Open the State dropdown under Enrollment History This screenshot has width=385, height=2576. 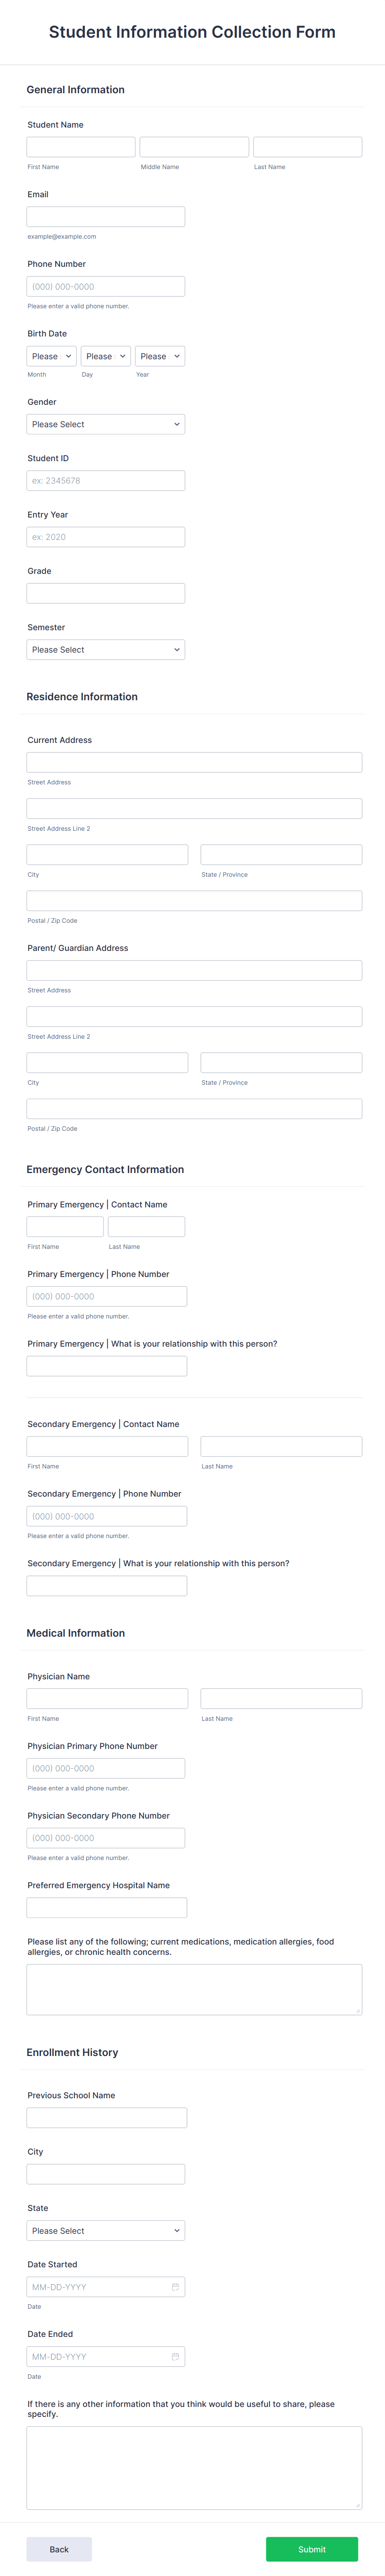tap(105, 2230)
